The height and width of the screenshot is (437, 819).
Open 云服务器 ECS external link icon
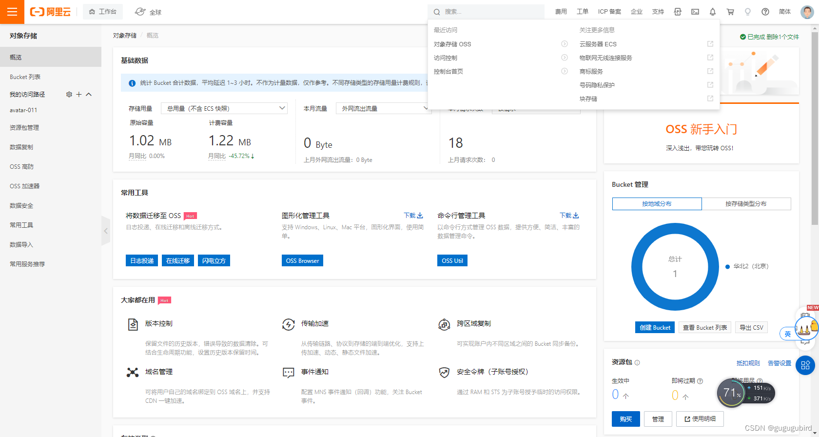(x=710, y=44)
